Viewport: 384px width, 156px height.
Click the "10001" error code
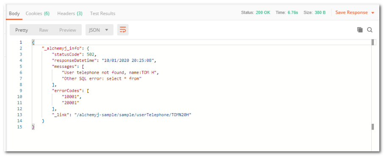71,97
